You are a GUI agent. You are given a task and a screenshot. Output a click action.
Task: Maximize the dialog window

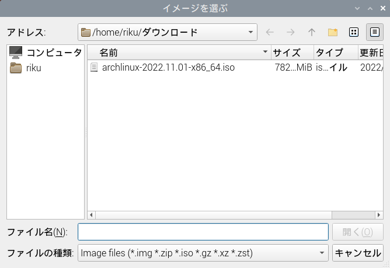[x=370, y=8]
